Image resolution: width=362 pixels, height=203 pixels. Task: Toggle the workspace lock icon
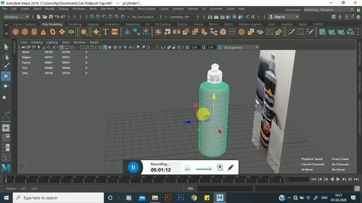(358, 10)
